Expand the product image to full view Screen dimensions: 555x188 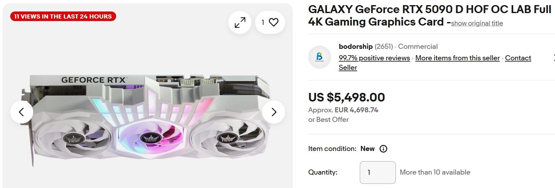[240, 22]
